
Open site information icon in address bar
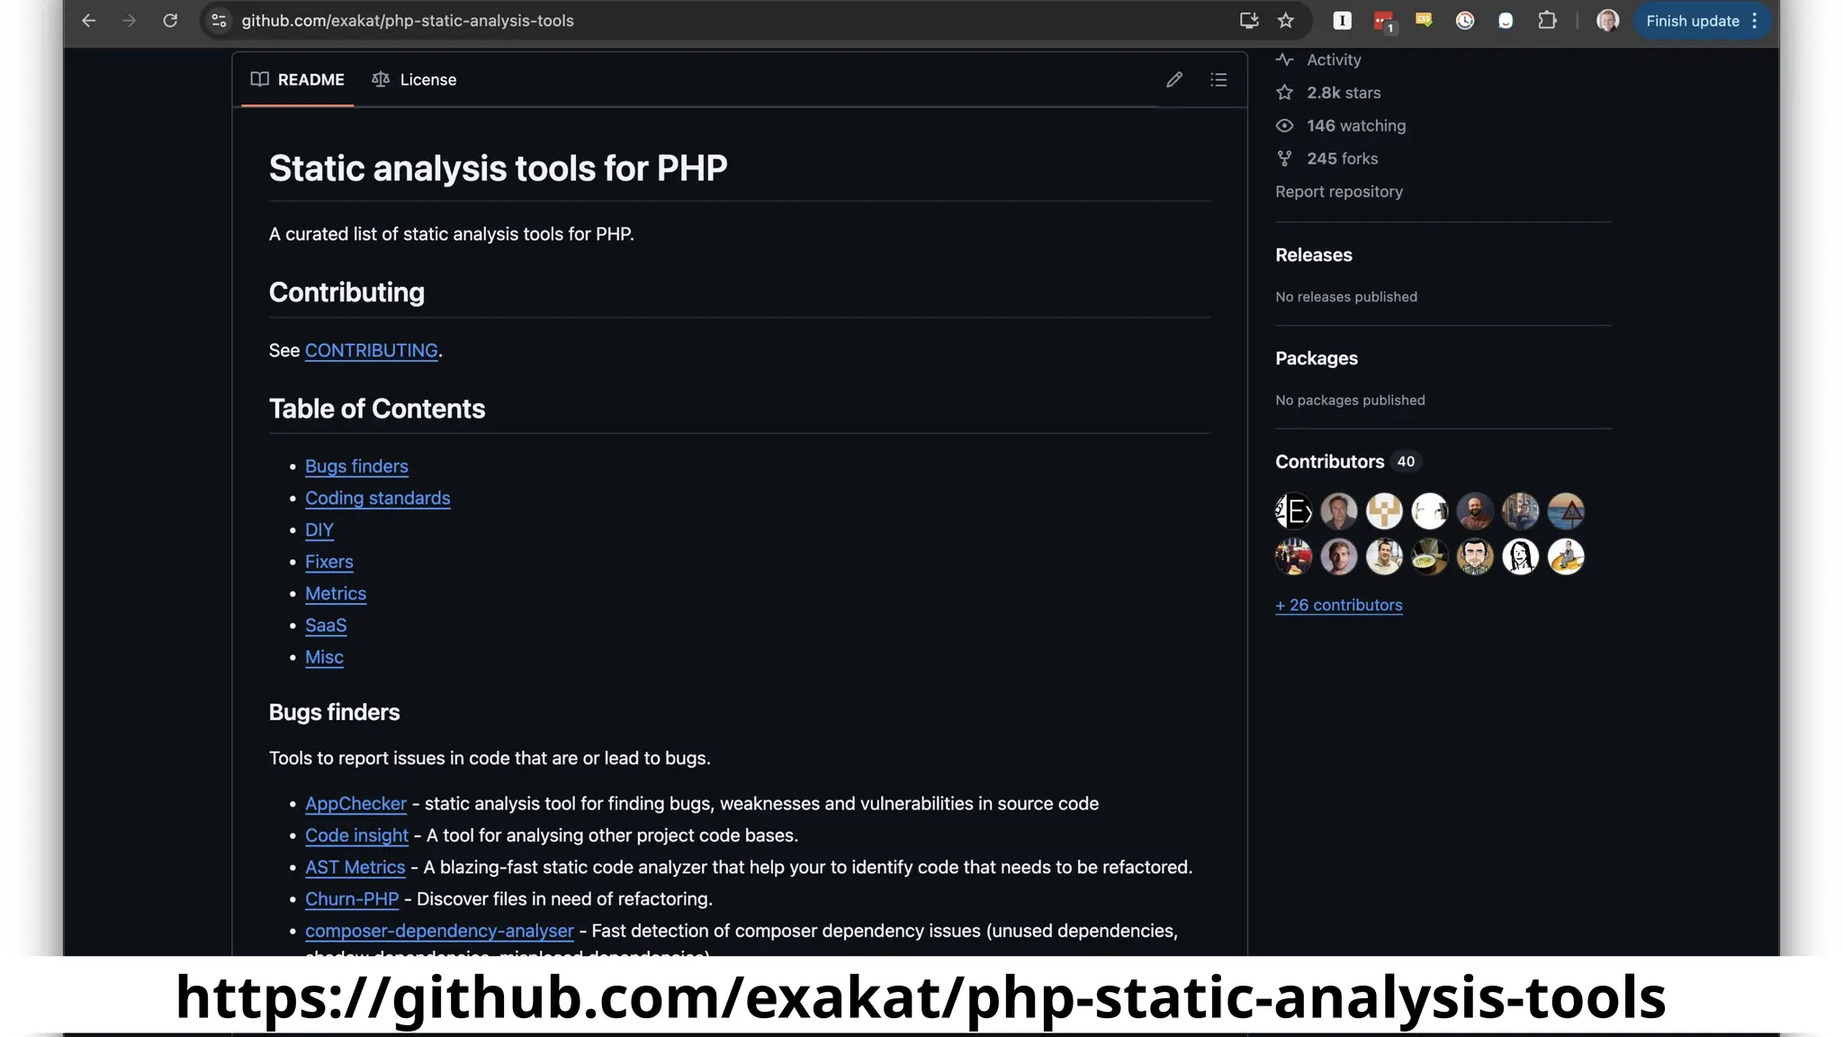tap(218, 21)
